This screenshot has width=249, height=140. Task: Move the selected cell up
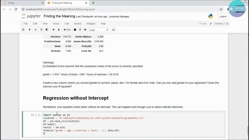(53, 30)
